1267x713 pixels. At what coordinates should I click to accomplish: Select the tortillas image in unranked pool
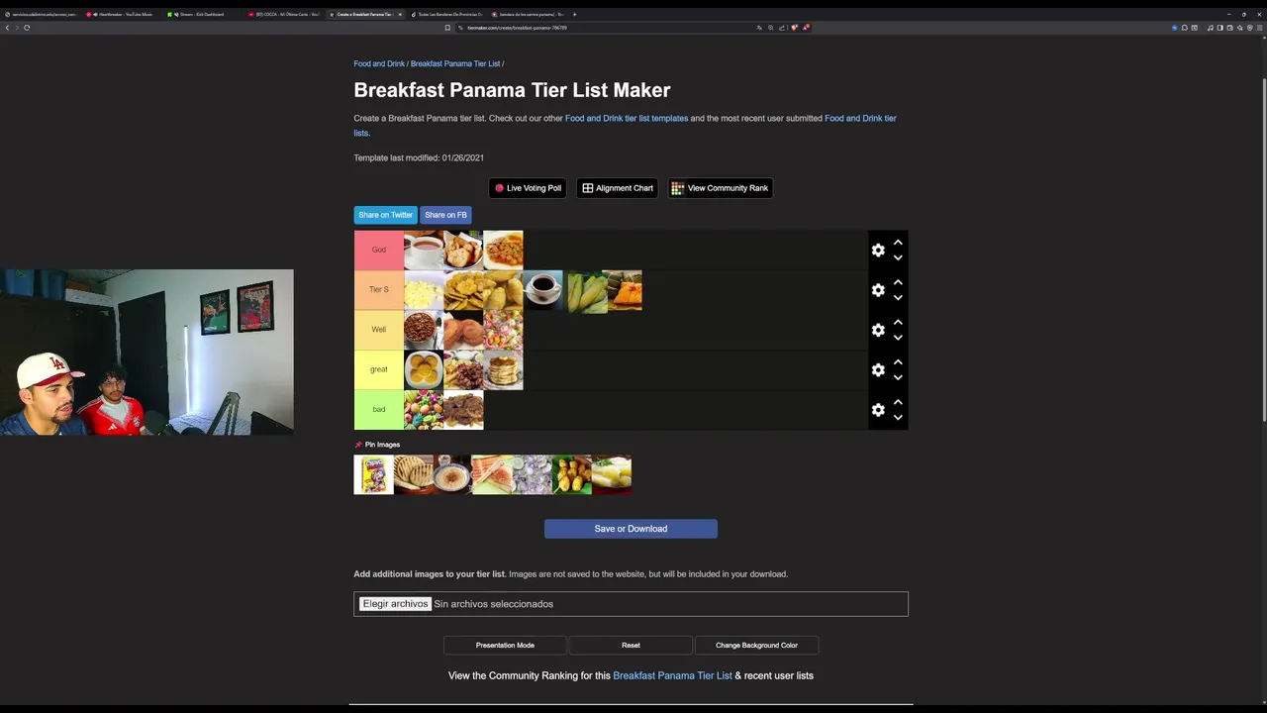click(414, 474)
